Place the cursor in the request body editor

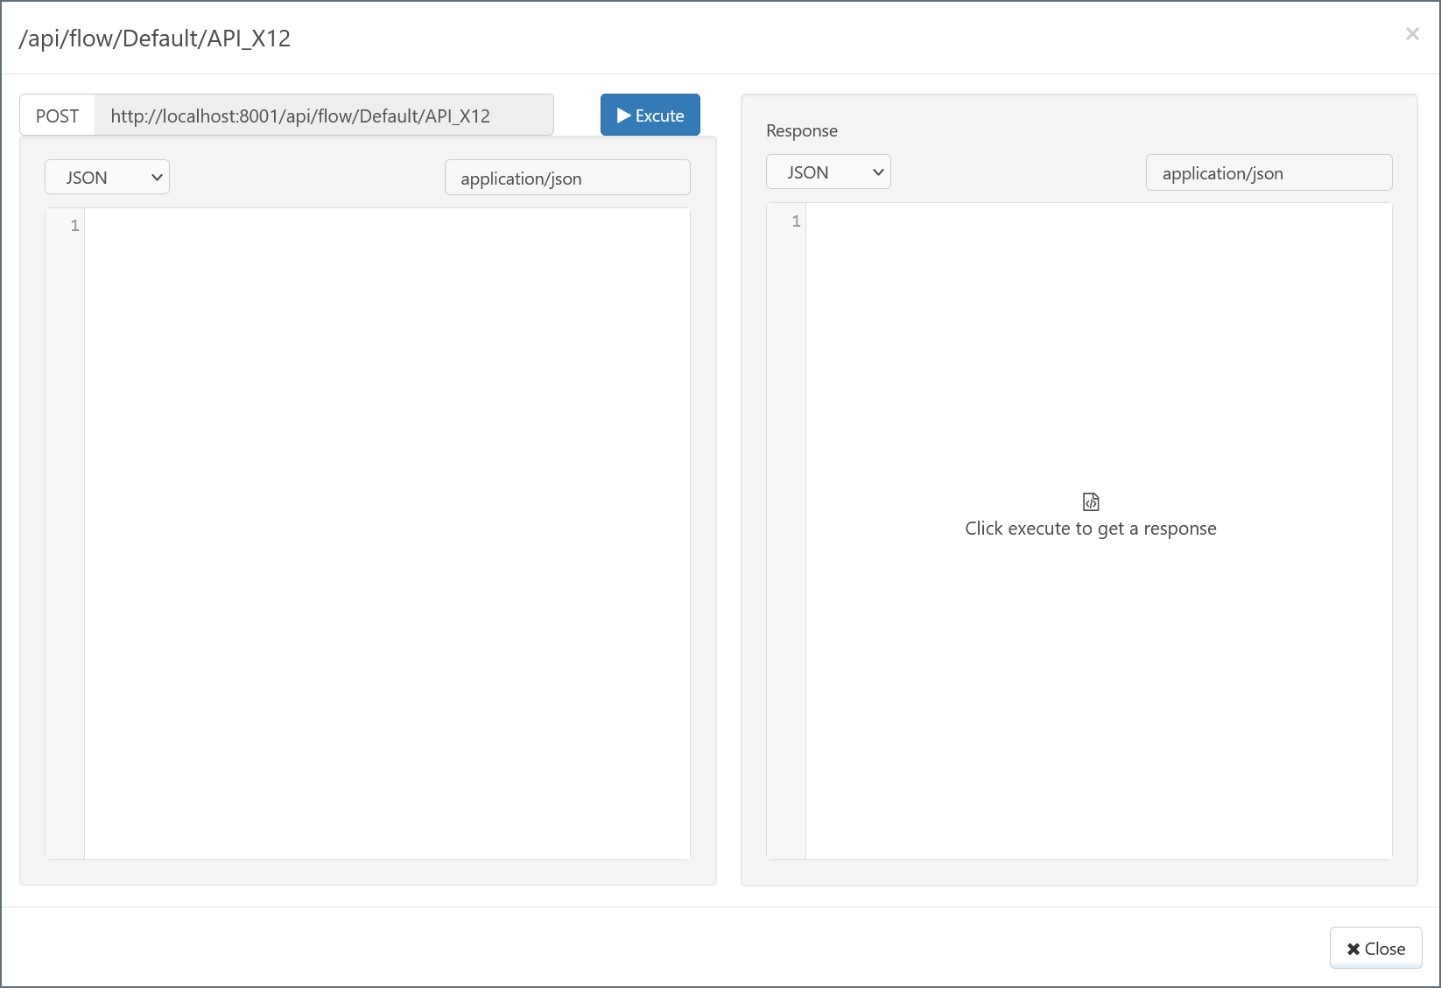[x=385, y=525]
